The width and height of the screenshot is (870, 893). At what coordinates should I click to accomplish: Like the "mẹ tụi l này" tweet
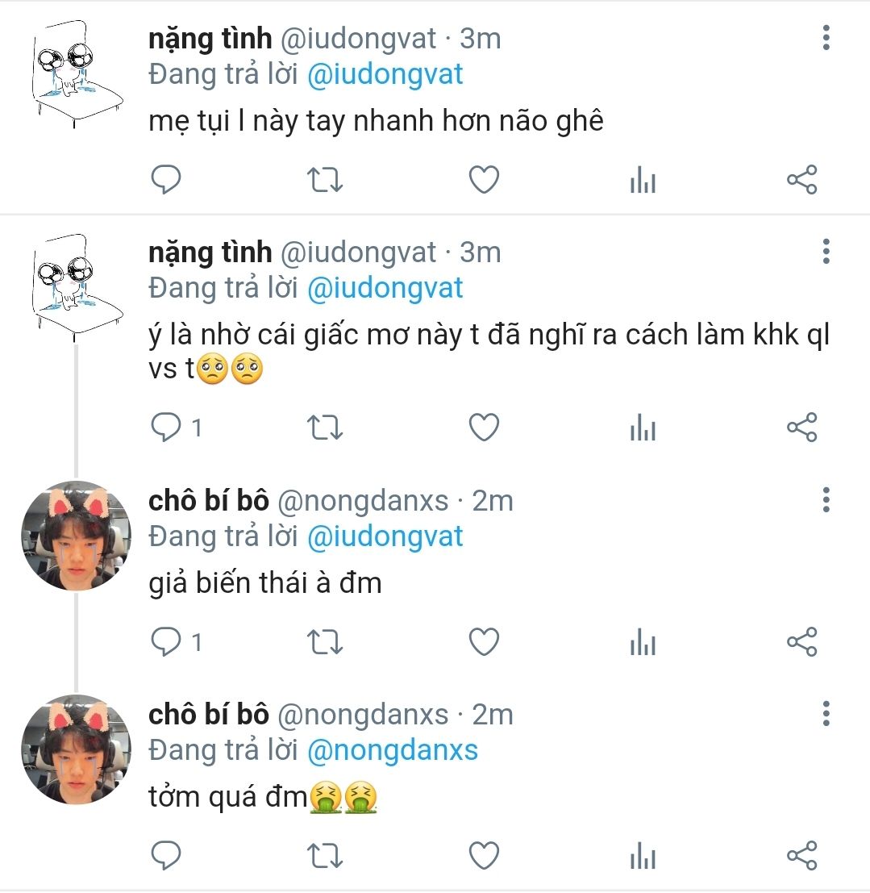pyautogui.click(x=484, y=180)
